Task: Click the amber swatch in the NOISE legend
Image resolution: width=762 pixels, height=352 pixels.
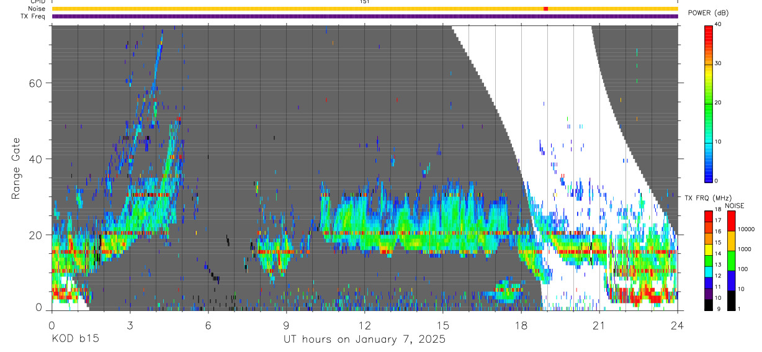Action: click(731, 241)
